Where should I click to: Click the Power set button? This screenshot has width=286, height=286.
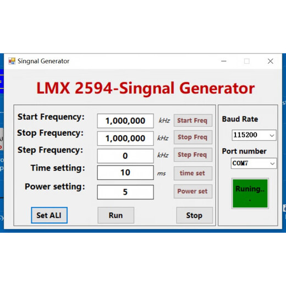coord(193,191)
